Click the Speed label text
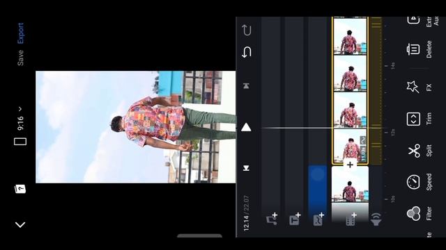 pos(429,182)
